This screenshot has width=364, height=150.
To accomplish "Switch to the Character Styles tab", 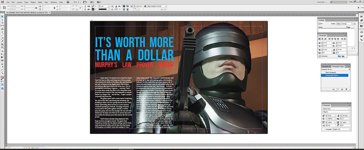I will (x=326, y=66).
